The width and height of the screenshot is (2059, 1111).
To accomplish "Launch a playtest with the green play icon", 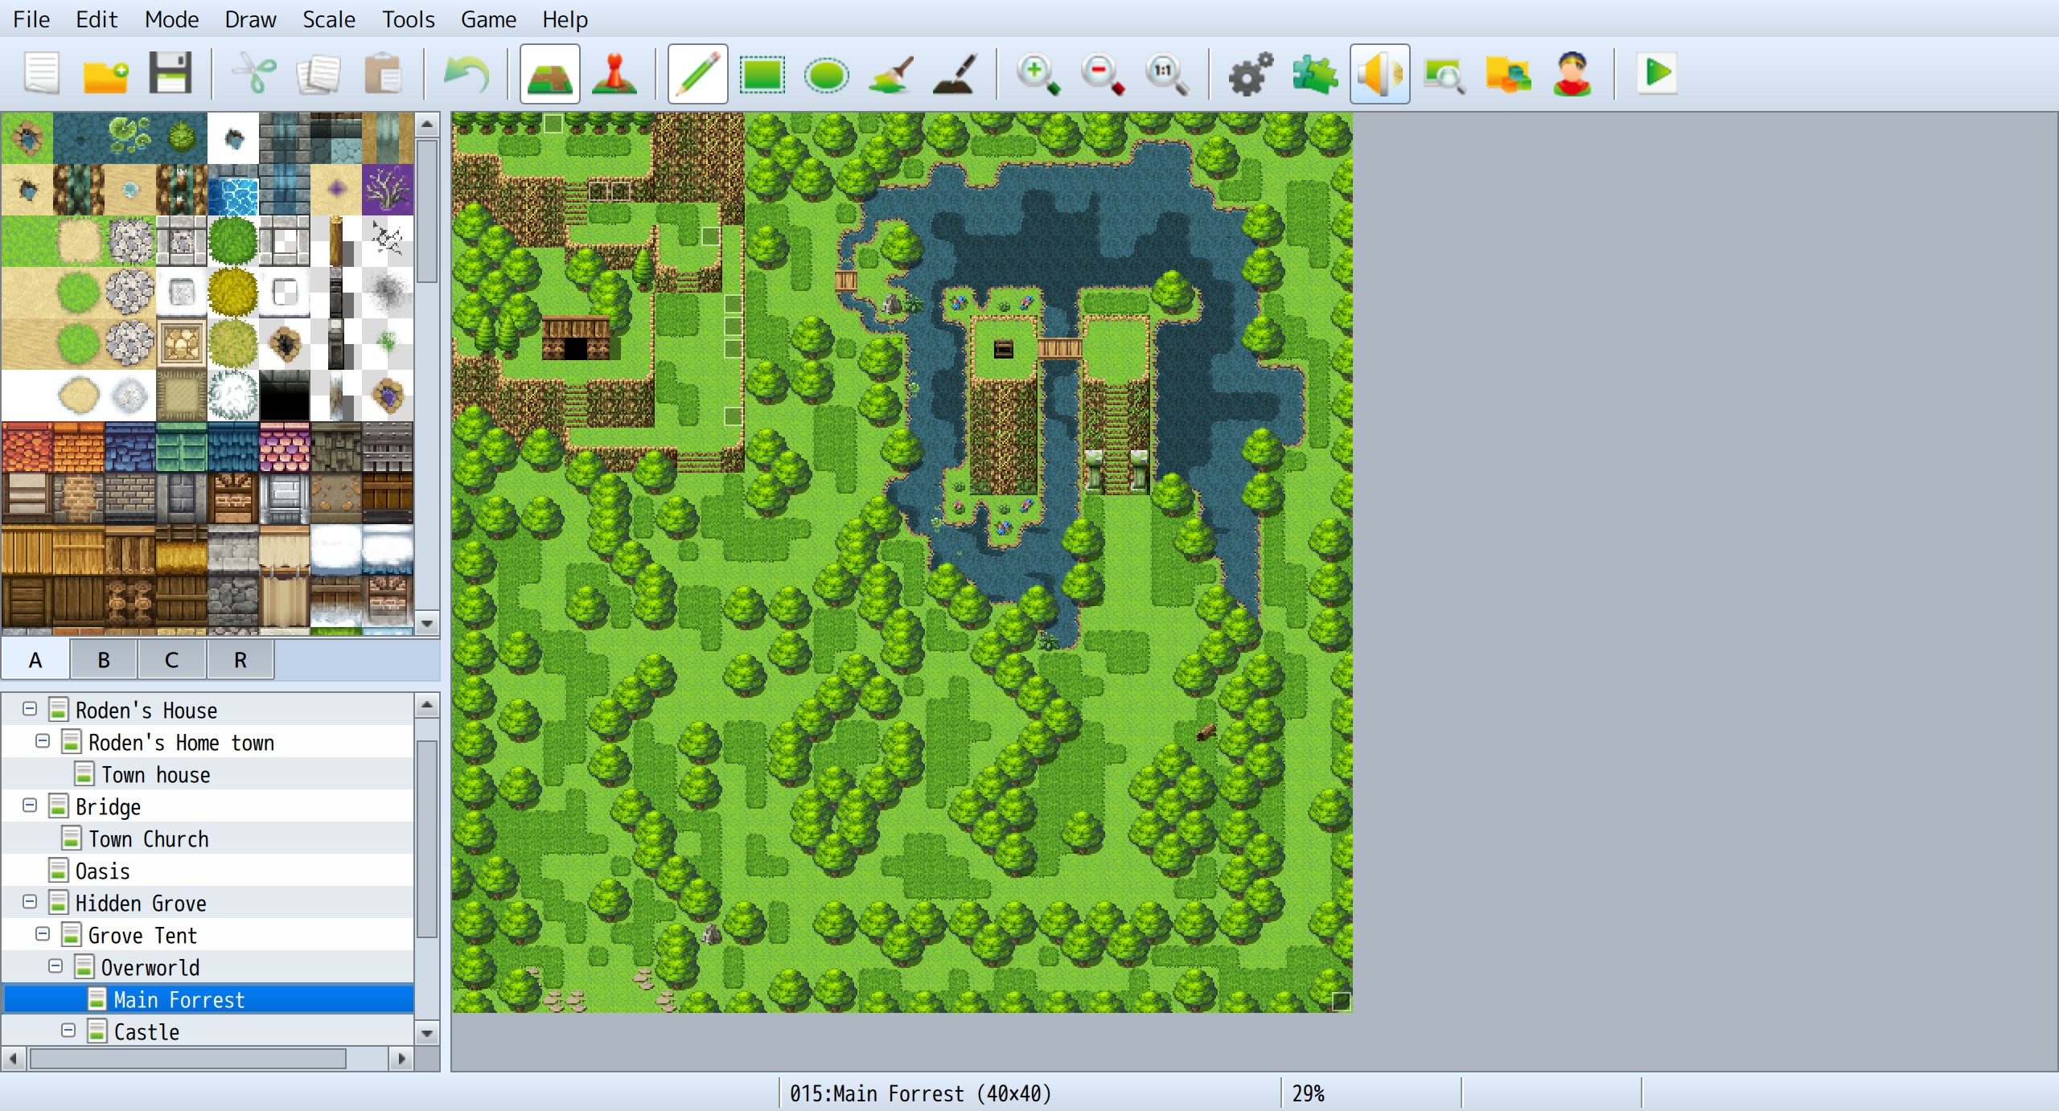I will [x=1658, y=74].
